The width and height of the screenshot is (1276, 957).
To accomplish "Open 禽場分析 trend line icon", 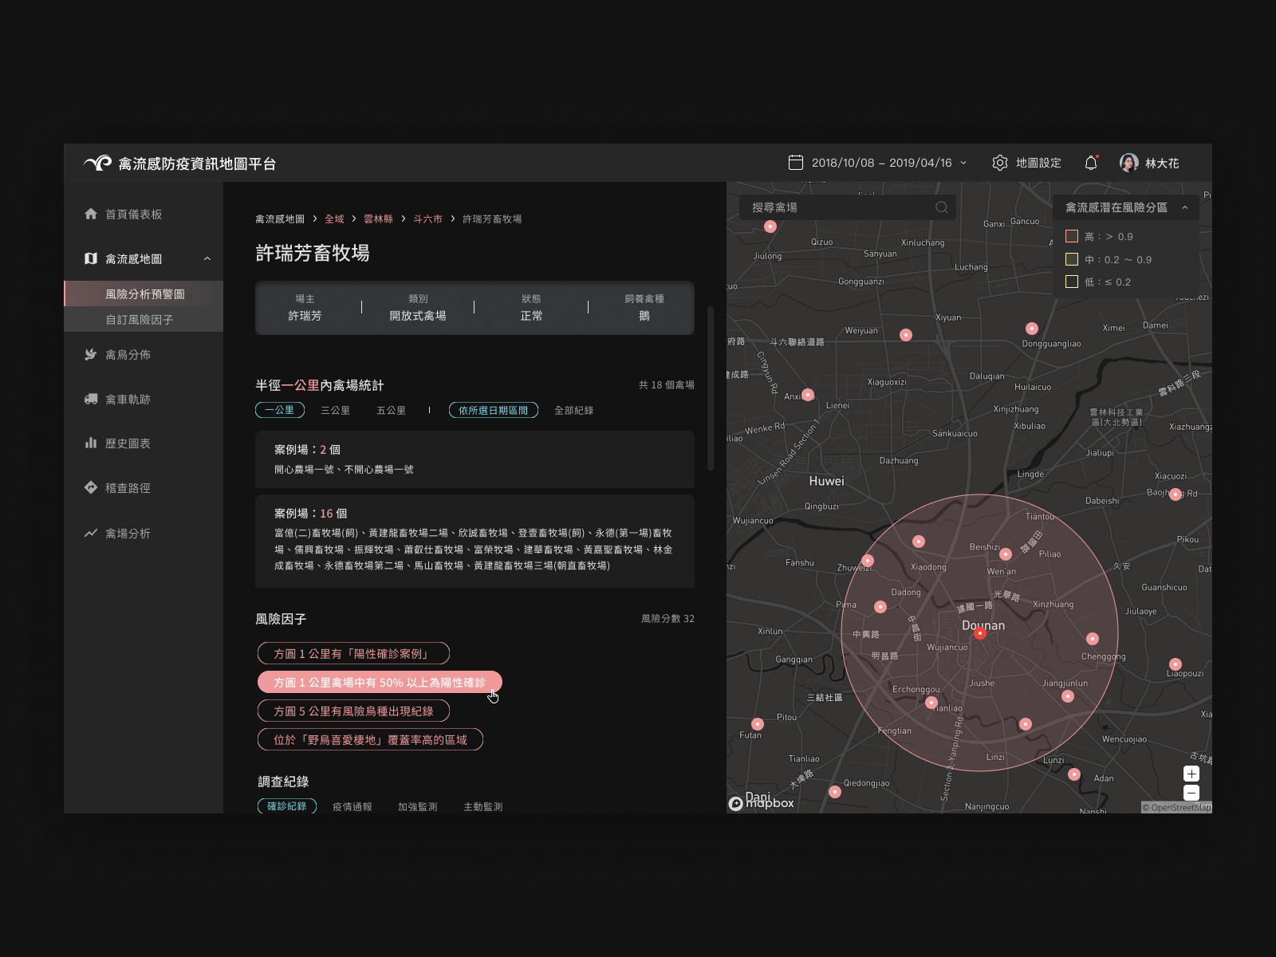I will pyautogui.click(x=91, y=533).
